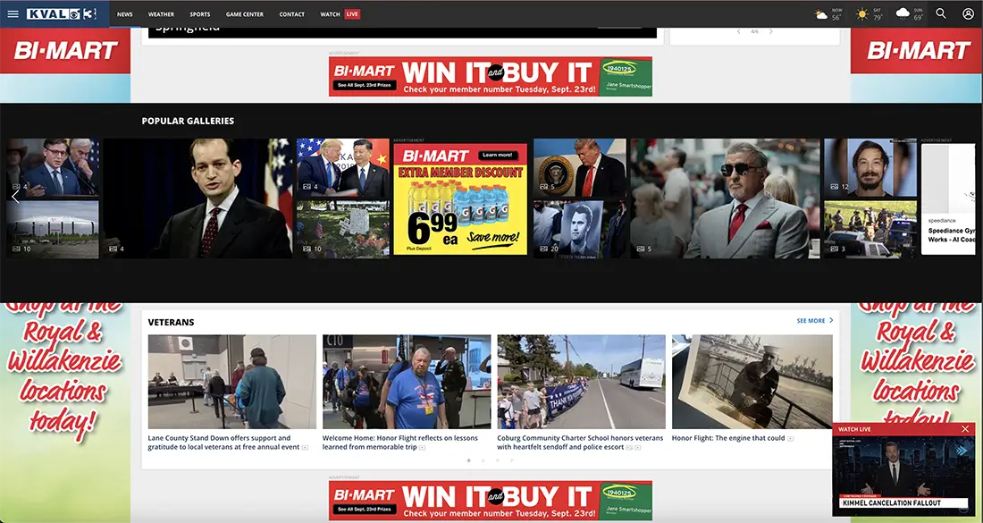983x523 pixels.
Task: Open Honor Flight engine that could article
Action: (727, 438)
